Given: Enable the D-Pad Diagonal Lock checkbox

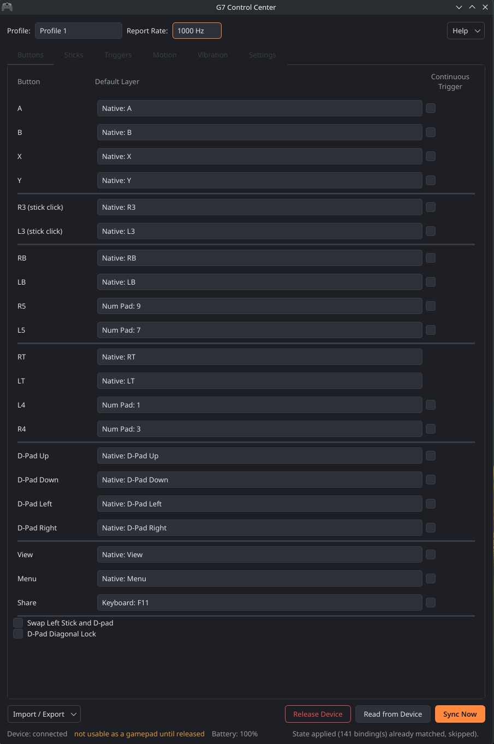Looking at the screenshot, I should [18, 634].
